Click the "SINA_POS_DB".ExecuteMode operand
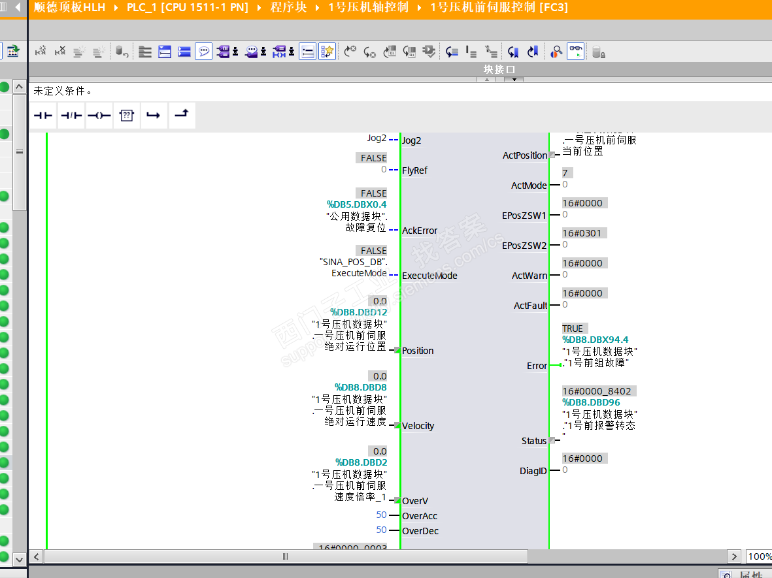 (x=354, y=268)
